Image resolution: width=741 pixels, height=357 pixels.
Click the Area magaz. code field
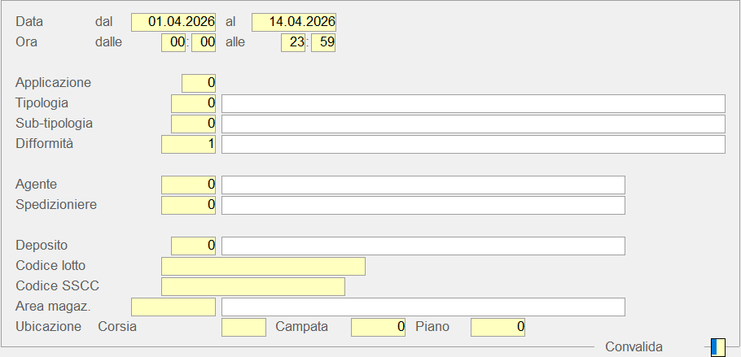click(173, 307)
